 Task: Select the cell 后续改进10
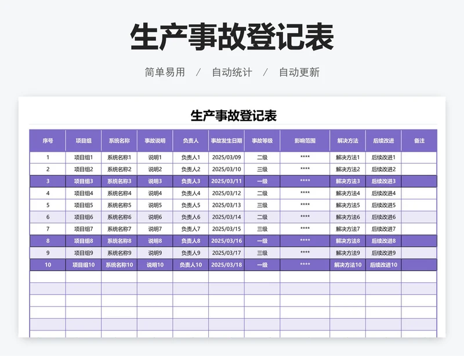[x=383, y=265]
